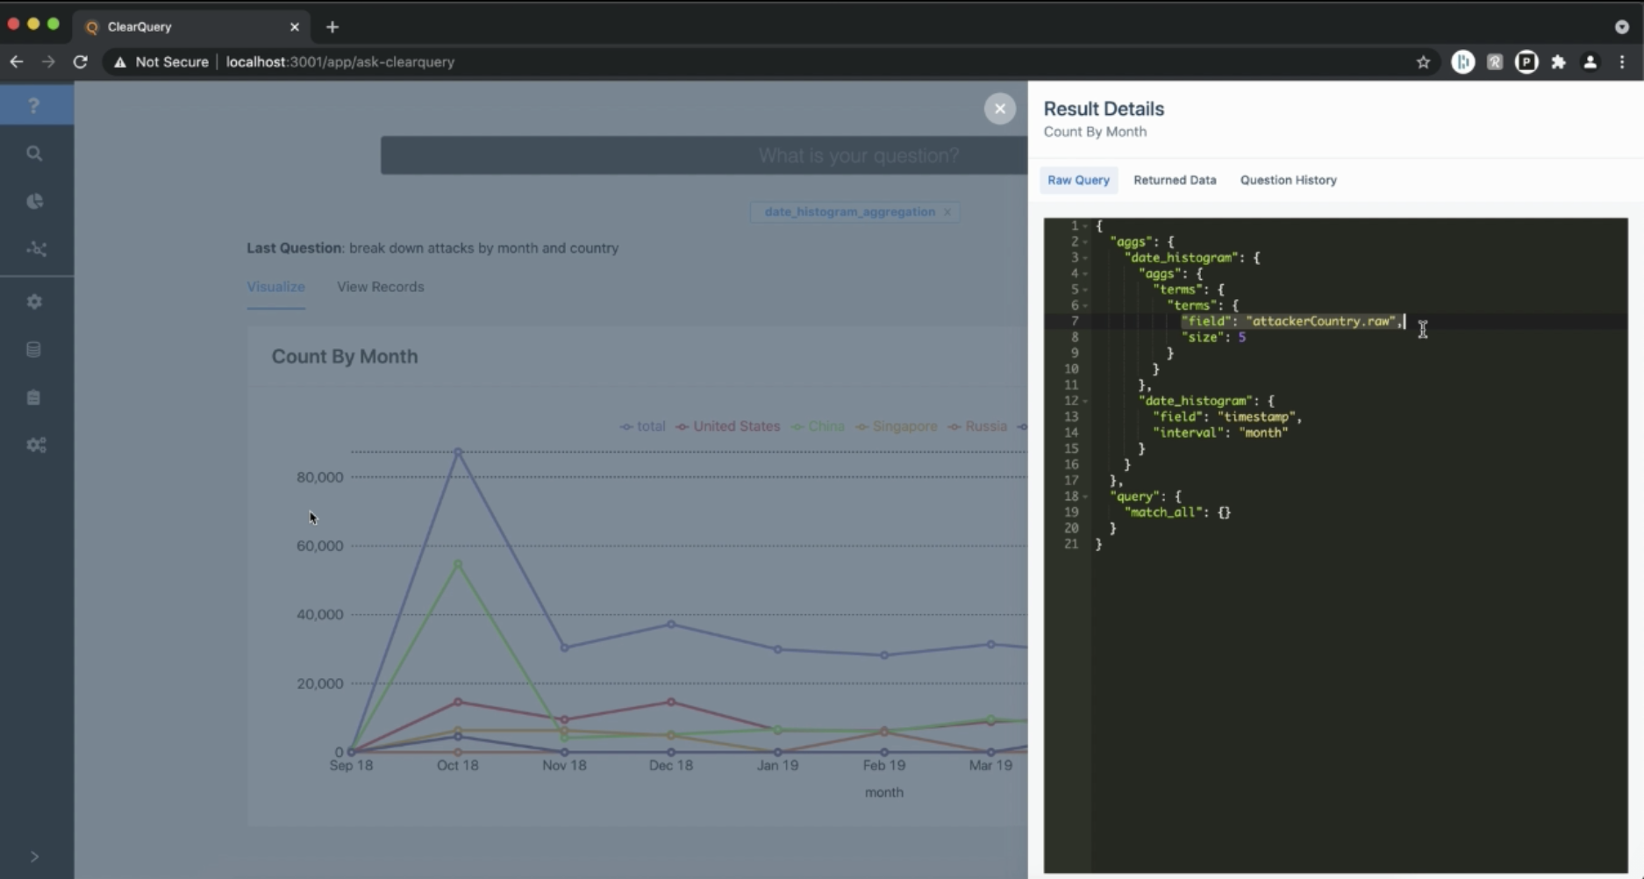
Task: Open the Question History tab
Action: pos(1288,180)
